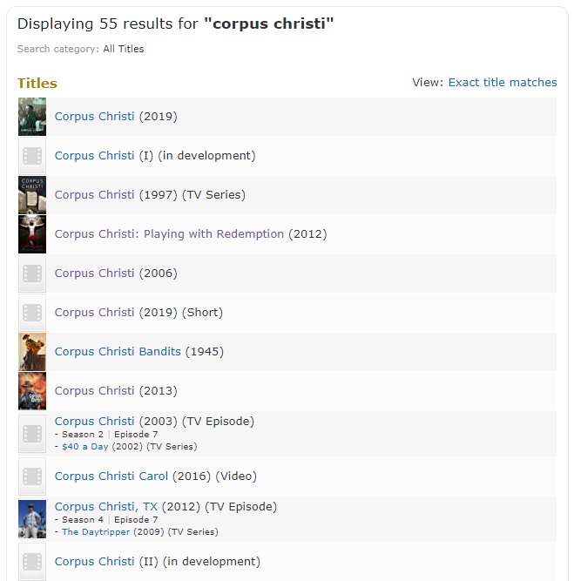Click placeholder film icon for Corpus Christi (I)
The image size is (574, 581).
click(32, 156)
